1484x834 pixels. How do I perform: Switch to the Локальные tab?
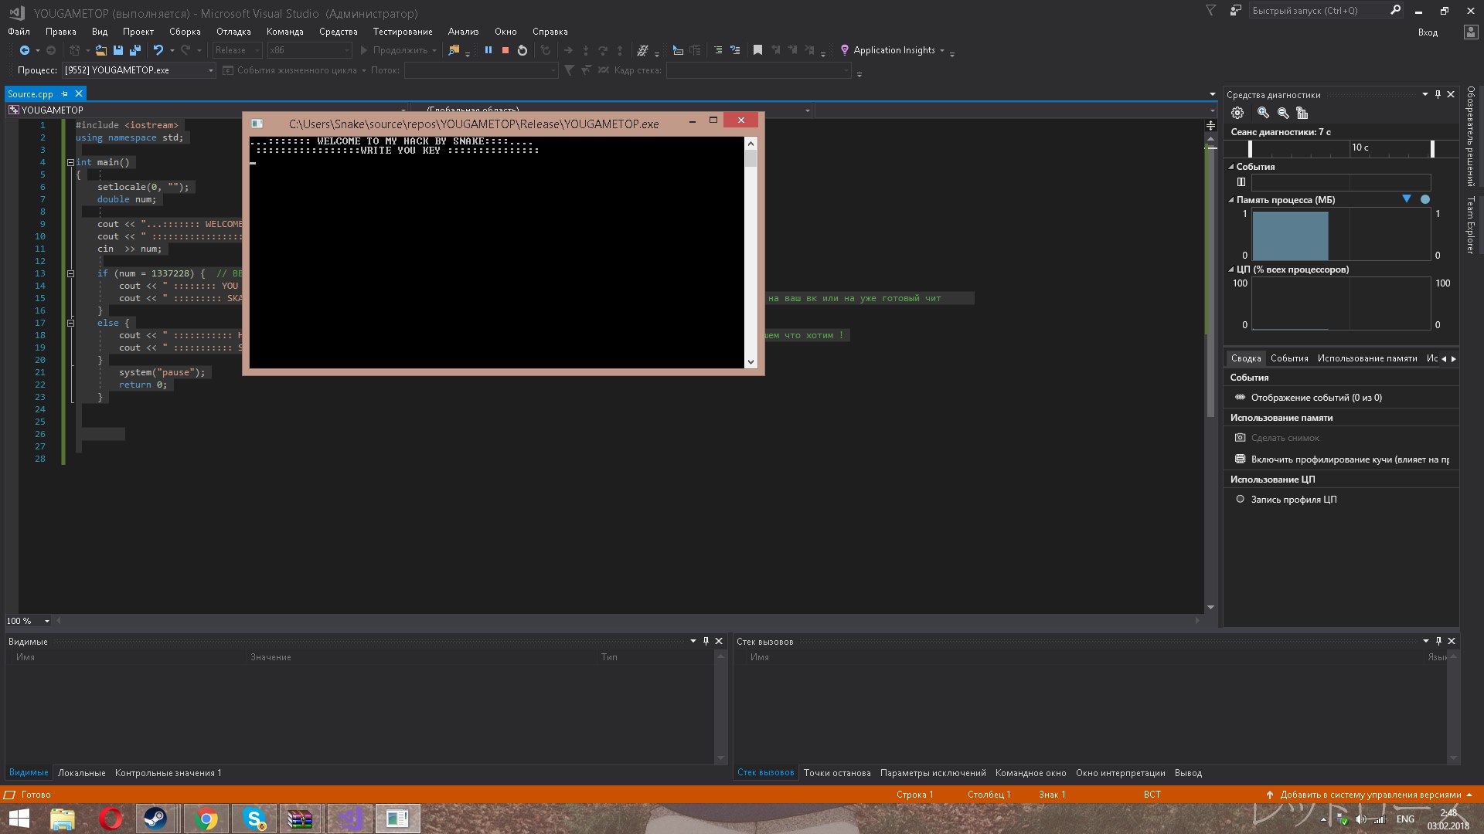[81, 773]
